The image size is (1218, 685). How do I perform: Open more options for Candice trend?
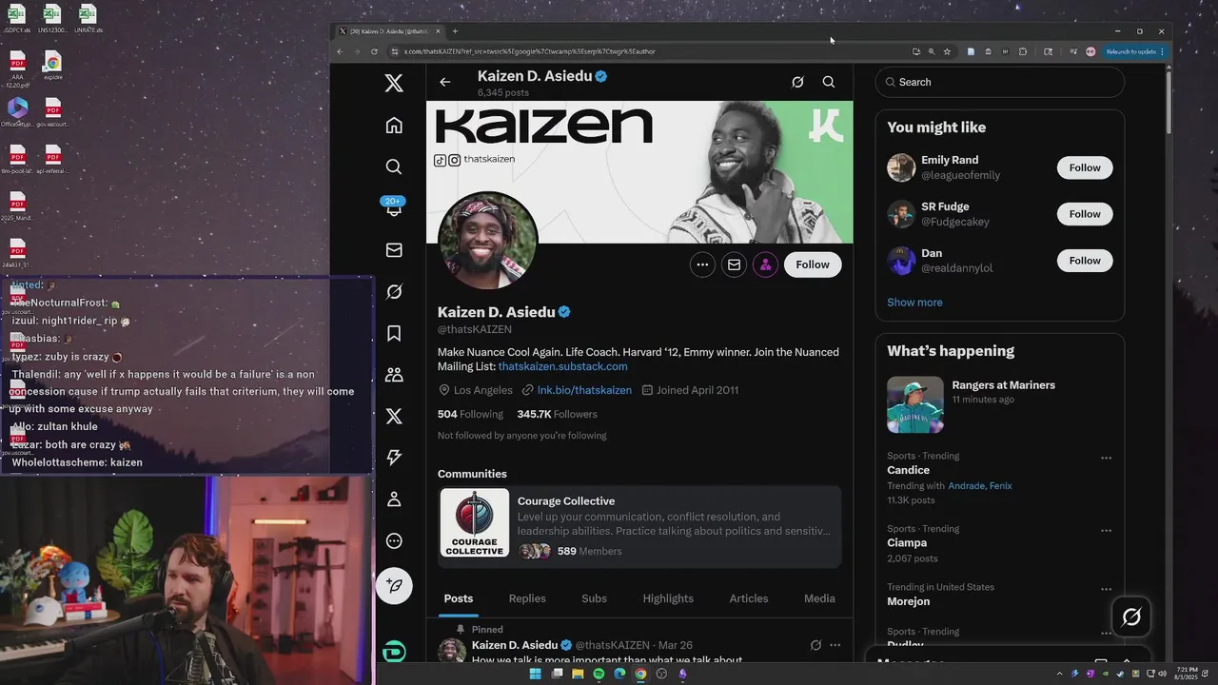(x=1107, y=458)
